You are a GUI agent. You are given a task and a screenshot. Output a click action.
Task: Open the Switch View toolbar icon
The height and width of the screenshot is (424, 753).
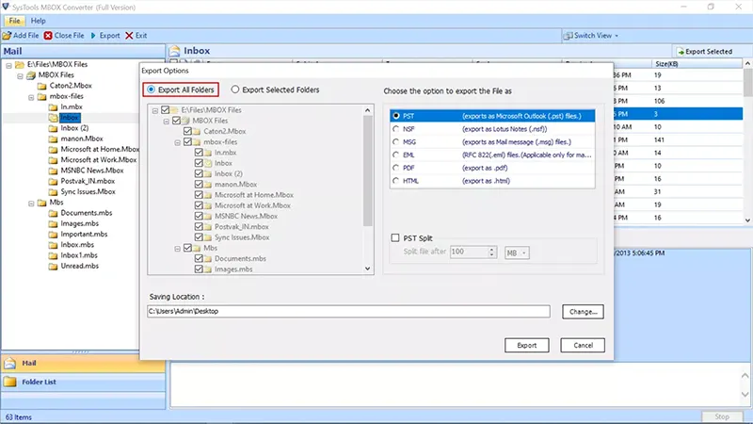coord(569,36)
